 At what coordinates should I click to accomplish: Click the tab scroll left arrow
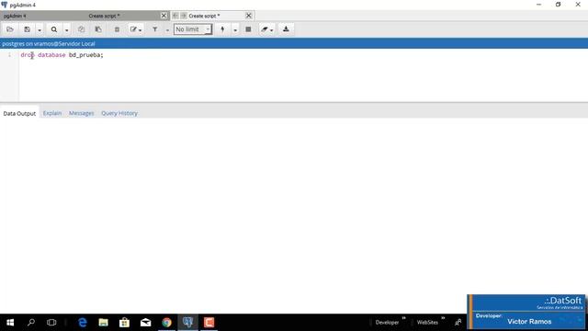[175, 16]
